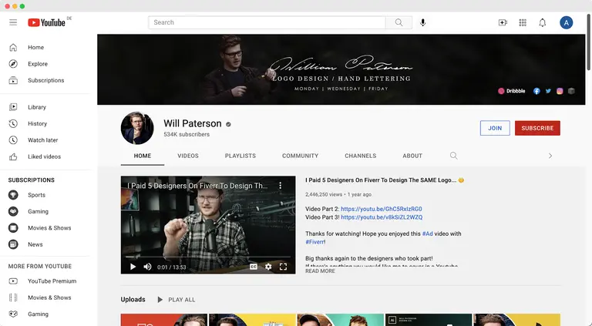
Task: Show more channel tabs with arrow
Action: 550,156
